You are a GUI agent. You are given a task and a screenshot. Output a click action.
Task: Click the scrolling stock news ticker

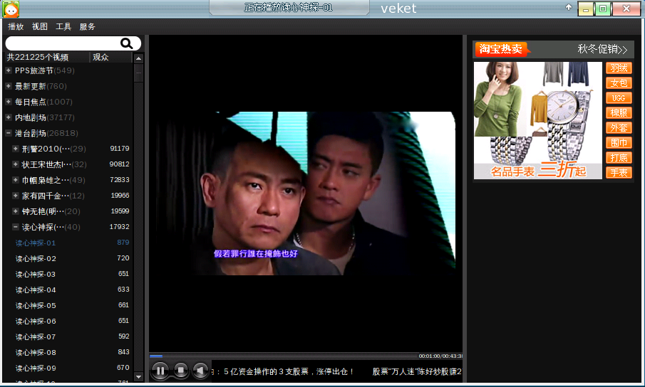pos(336,371)
